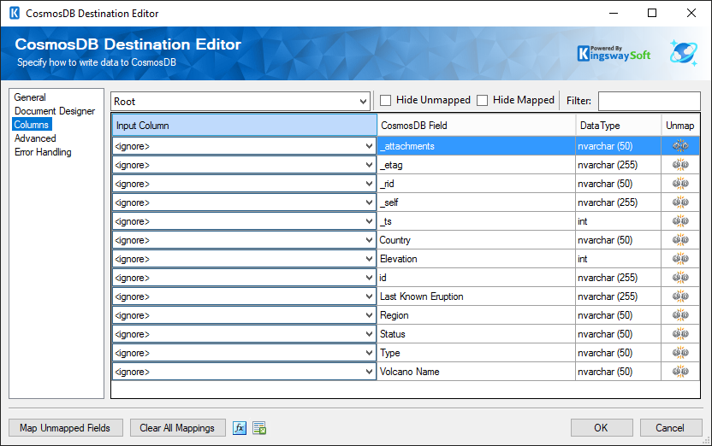
Task: Enable the Hide Mapped checkbox
Action: [483, 100]
